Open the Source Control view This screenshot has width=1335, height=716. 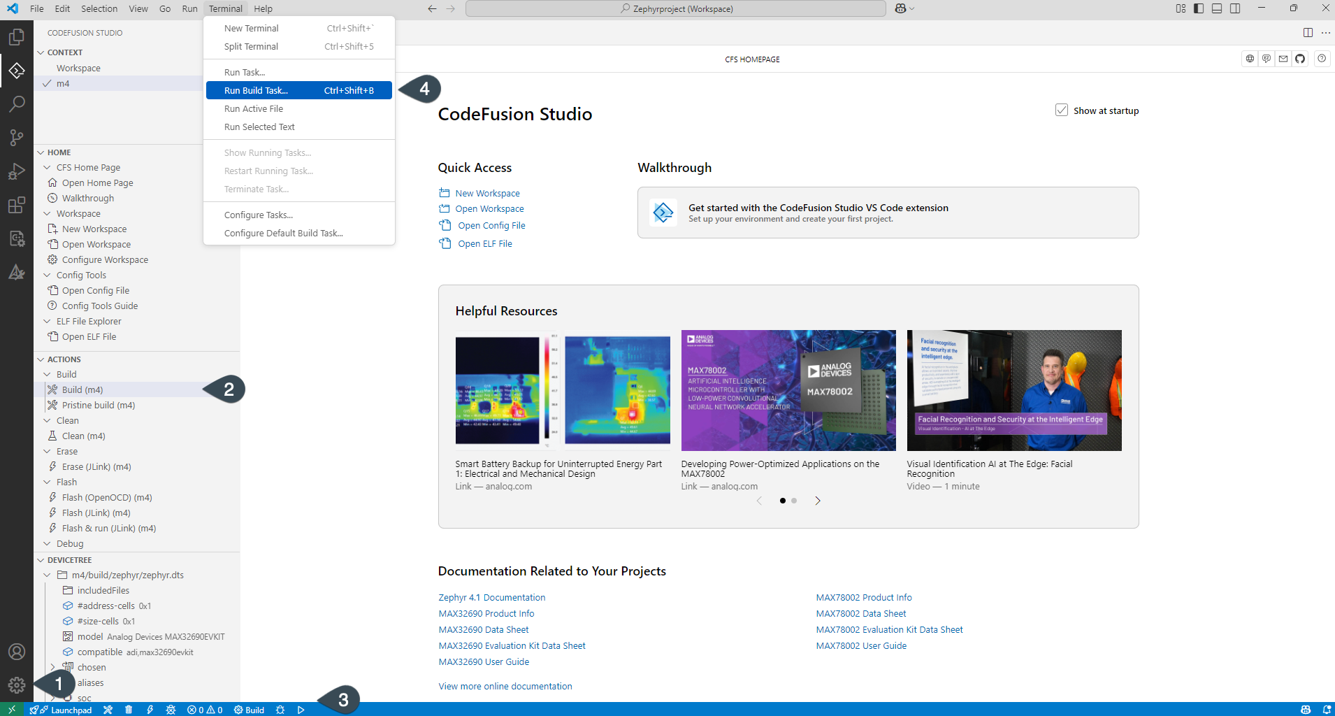pos(17,138)
